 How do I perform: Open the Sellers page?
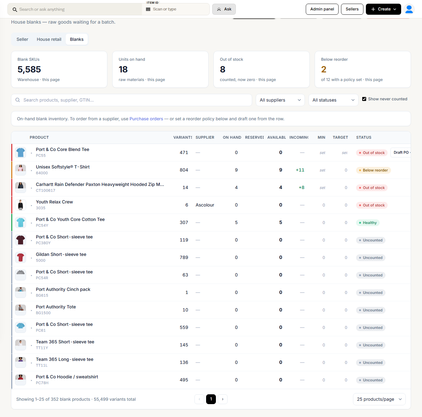352,9
